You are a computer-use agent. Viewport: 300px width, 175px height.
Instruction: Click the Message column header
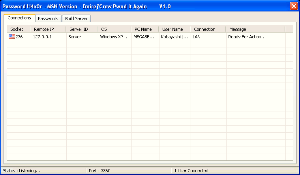pos(255,29)
